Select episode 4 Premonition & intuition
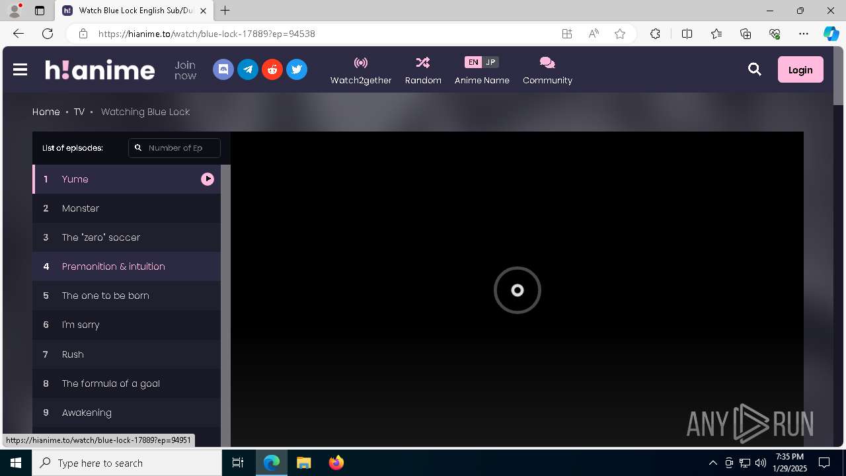The height and width of the screenshot is (476, 846). click(x=126, y=266)
